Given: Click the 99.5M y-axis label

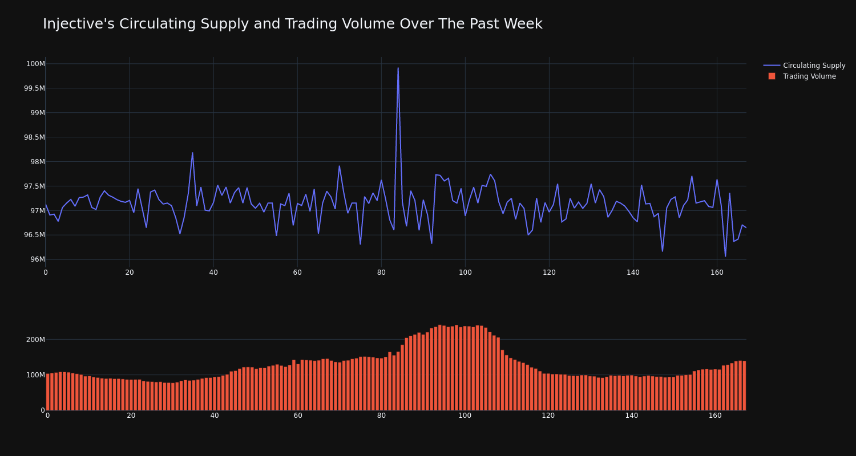Looking at the screenshot, I should tap(34, 88).
